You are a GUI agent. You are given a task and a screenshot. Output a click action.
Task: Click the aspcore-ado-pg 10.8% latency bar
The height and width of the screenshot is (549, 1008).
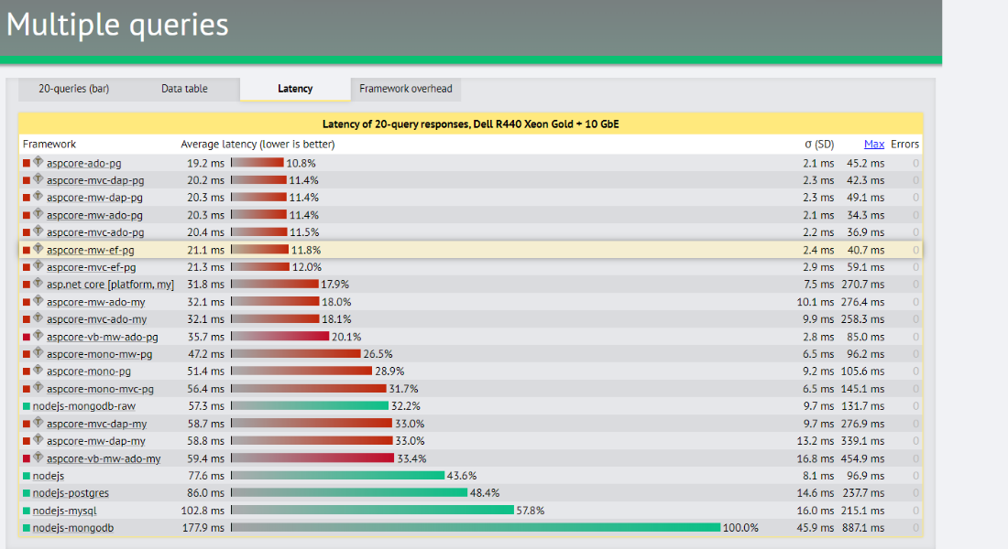tap(257, 163)
